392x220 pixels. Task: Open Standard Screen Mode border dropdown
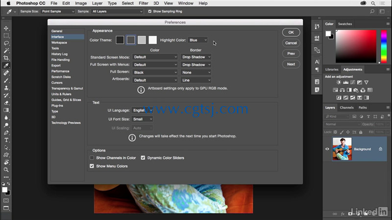click(196, 57)
